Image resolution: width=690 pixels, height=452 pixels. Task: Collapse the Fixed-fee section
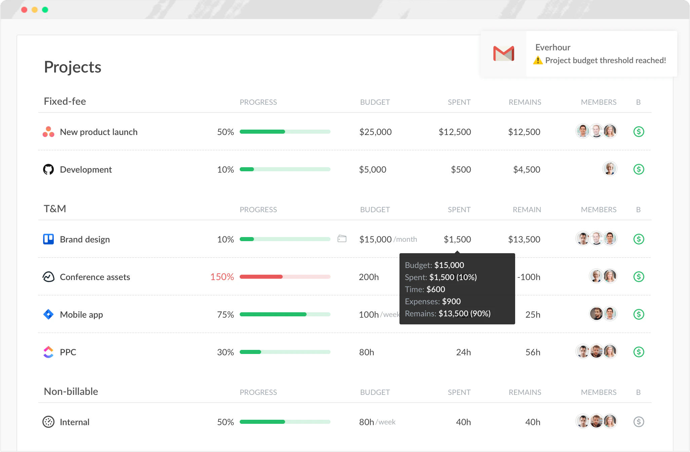tap(65, 101)
